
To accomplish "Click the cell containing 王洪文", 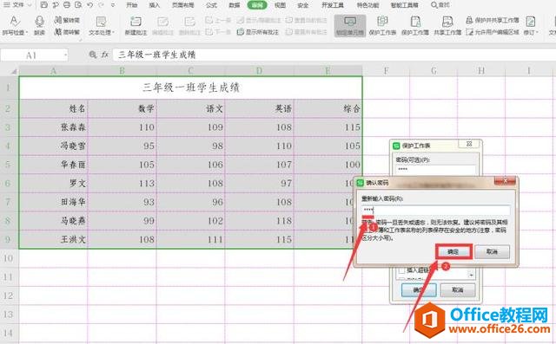I will (x=54, y=240).
